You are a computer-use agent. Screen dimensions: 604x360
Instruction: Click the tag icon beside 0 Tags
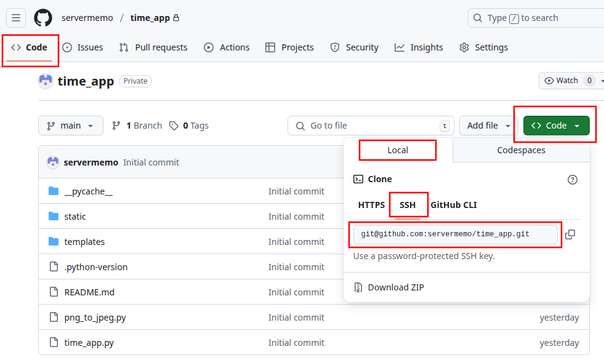(x=174, y=126)
